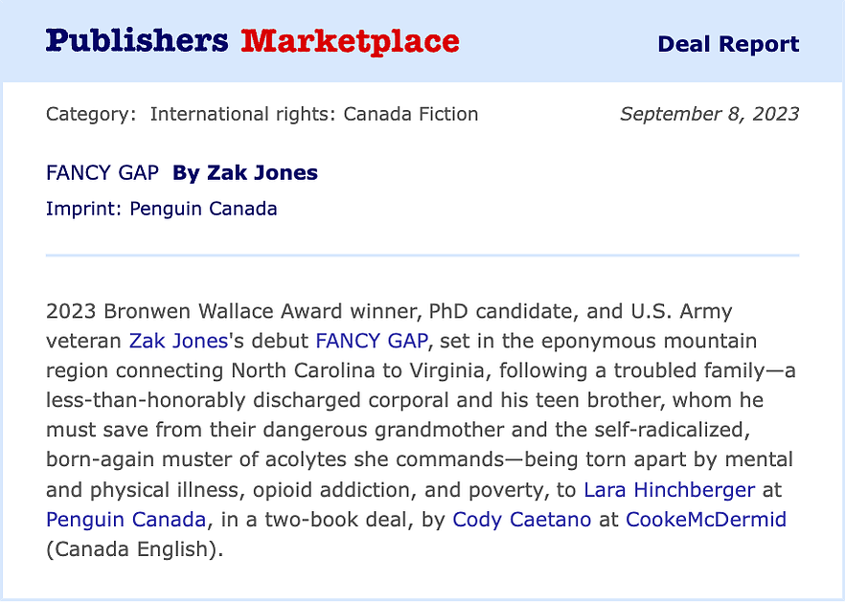Follow the Penguin Canada link in paragraph
The image size is (845, 602).
click(x=126, y=519)
